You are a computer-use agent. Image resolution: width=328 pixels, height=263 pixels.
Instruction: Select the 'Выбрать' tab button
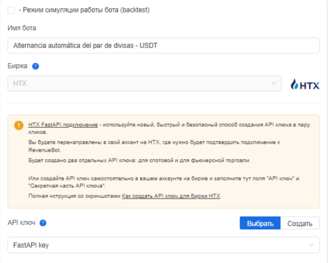pos(260,223)
